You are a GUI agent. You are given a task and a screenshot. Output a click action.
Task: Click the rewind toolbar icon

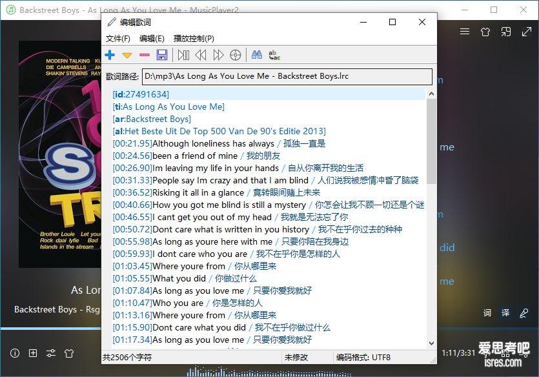point(201,55)
